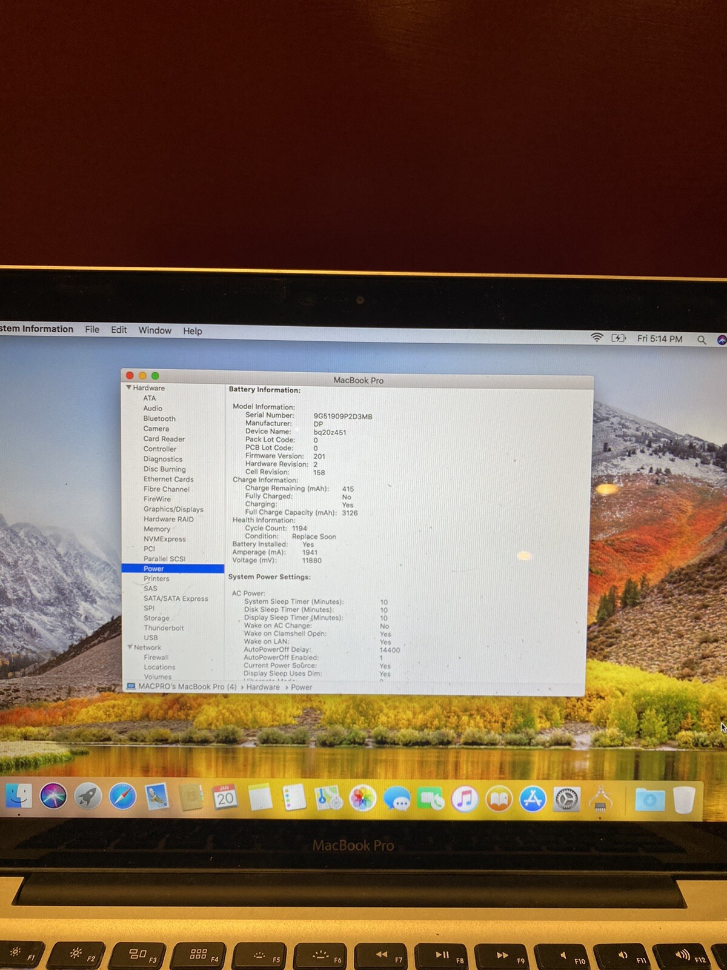Image resolution: width=727 pixels, height=970 pixels.
Task: Select Firewall under Network
Action: point(156,657)
